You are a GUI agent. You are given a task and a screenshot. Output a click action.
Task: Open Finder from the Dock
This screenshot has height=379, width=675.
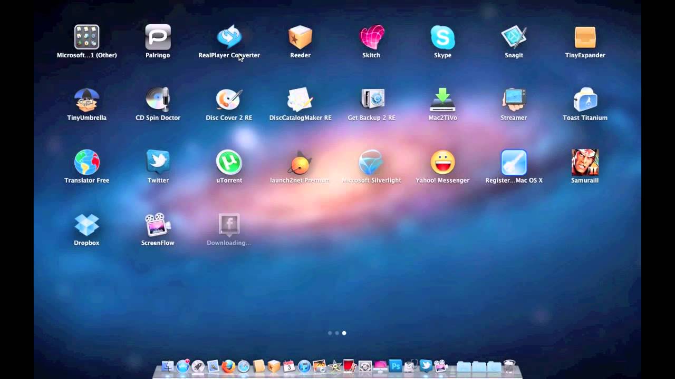(167, 366)
